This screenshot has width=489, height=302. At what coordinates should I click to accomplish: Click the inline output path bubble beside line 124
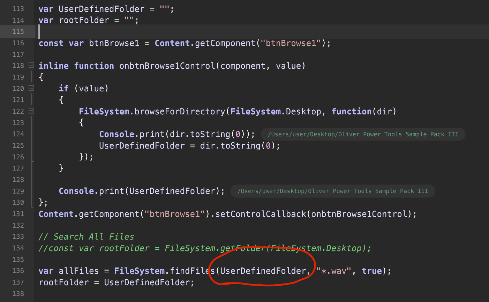click(x=363, y=134)
